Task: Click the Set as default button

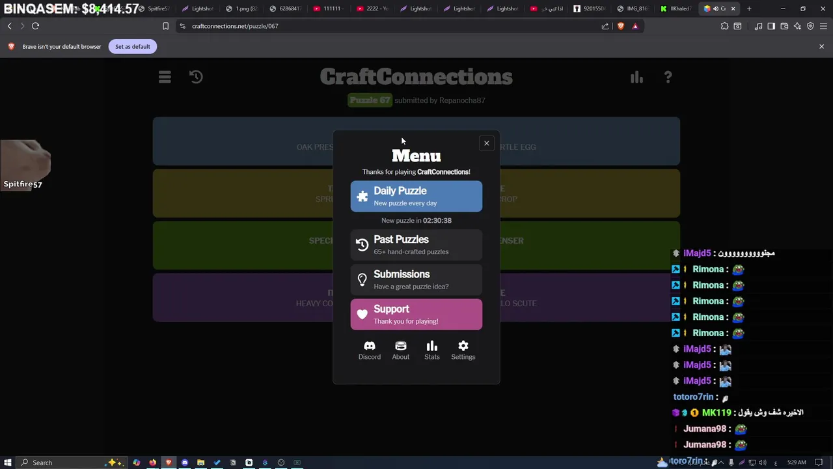Action: (133, 46)
